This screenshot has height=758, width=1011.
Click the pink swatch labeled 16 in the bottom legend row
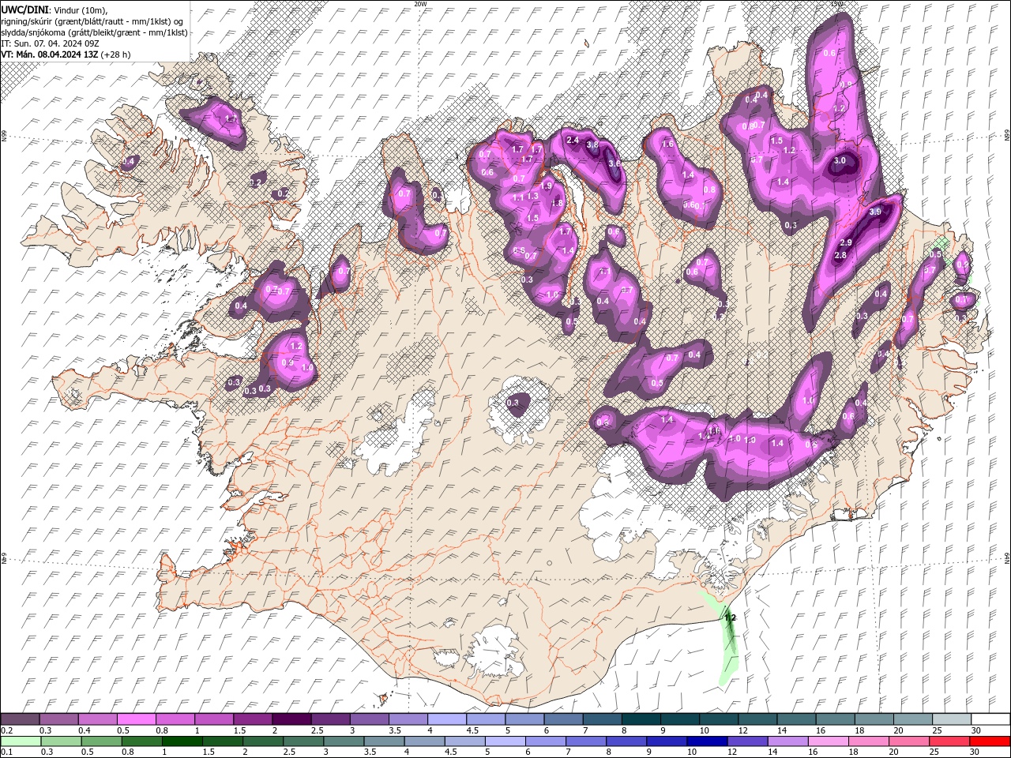(x=829, y=741)
